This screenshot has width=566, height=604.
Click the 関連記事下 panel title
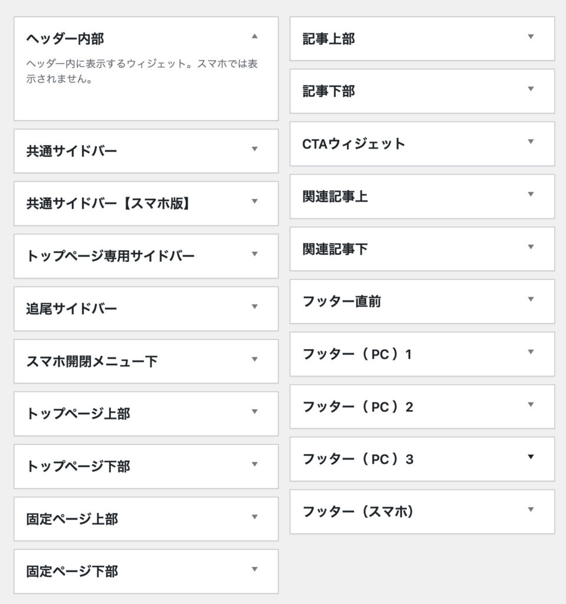pos(335,249)
